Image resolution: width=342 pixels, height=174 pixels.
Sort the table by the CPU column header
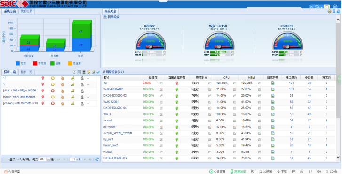coord(226,78)
